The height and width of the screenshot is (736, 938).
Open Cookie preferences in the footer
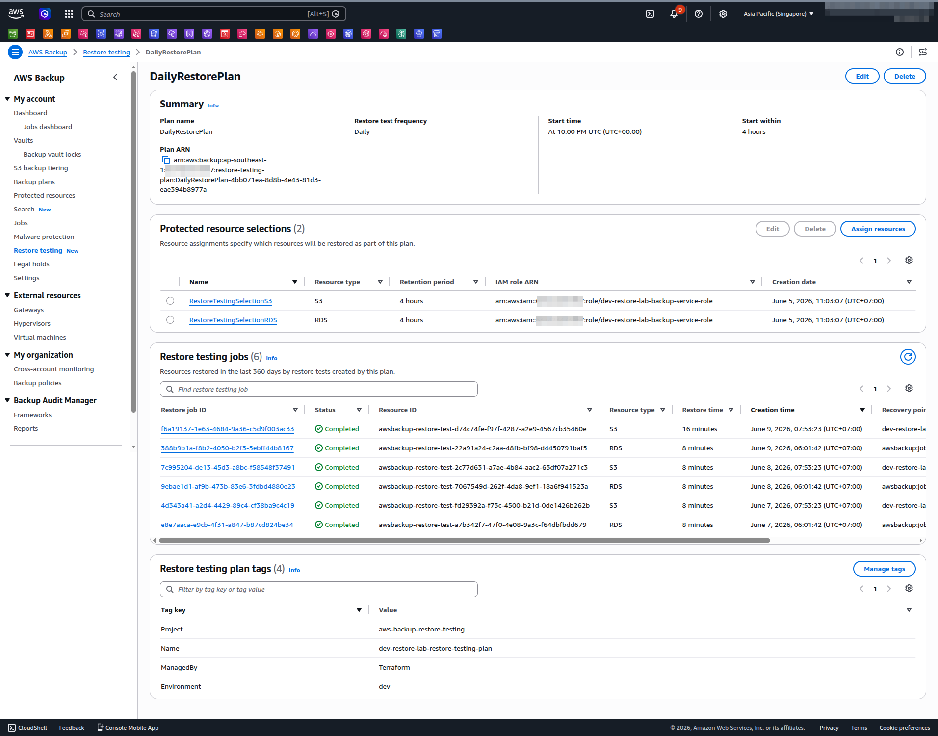coord(905,728)
